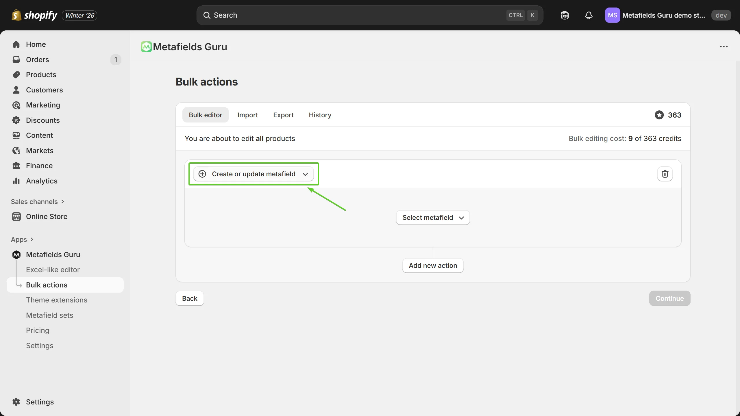Click the Analytics bar chart icon

(16, 181)
